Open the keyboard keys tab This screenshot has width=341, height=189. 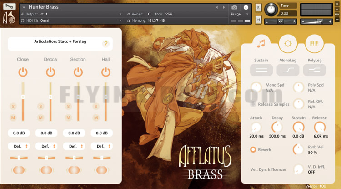pos(315,44)
